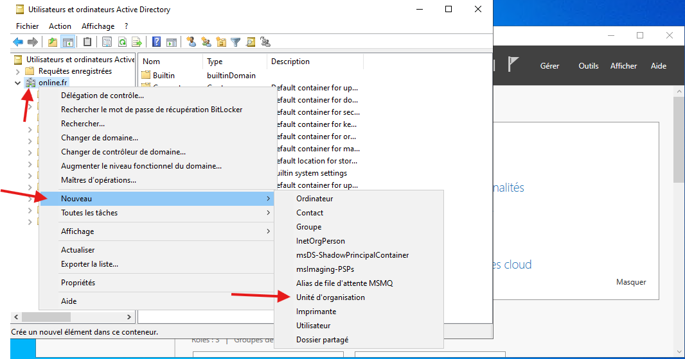
Task: Click the funnel filter toolbar icon
Action: (235, 42)
